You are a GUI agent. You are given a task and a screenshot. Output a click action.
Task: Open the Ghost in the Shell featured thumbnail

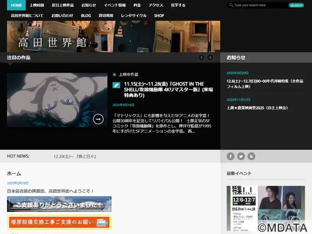point(57,100)
